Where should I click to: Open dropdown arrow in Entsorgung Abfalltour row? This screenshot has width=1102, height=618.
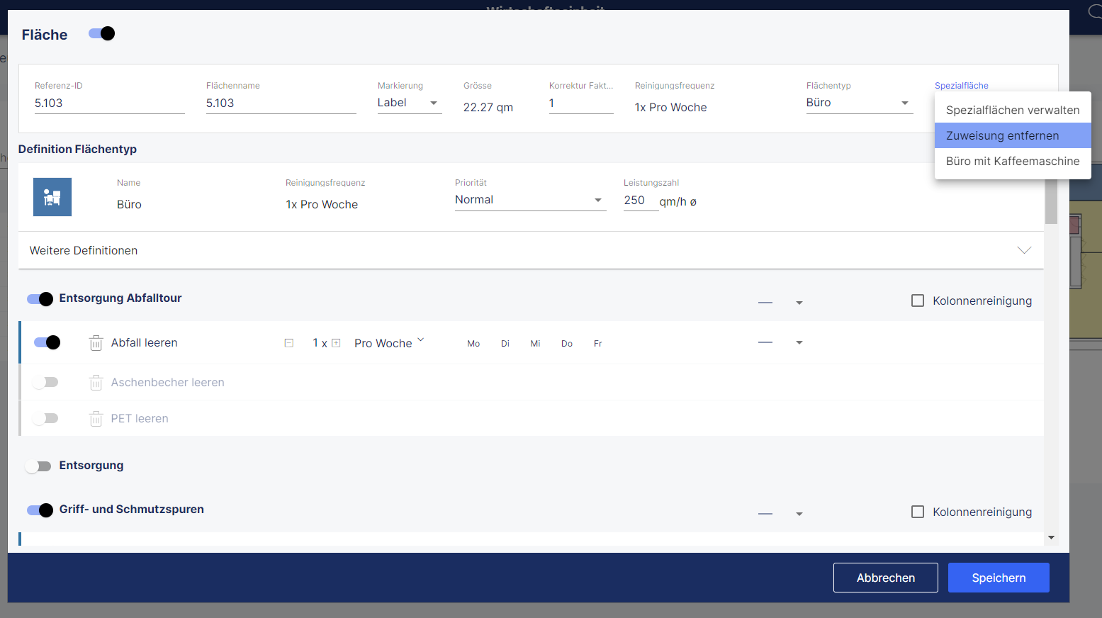click(799, 303)
